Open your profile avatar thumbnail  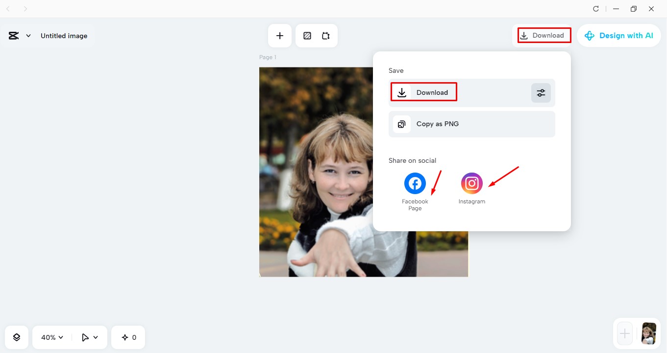[648, 333]
